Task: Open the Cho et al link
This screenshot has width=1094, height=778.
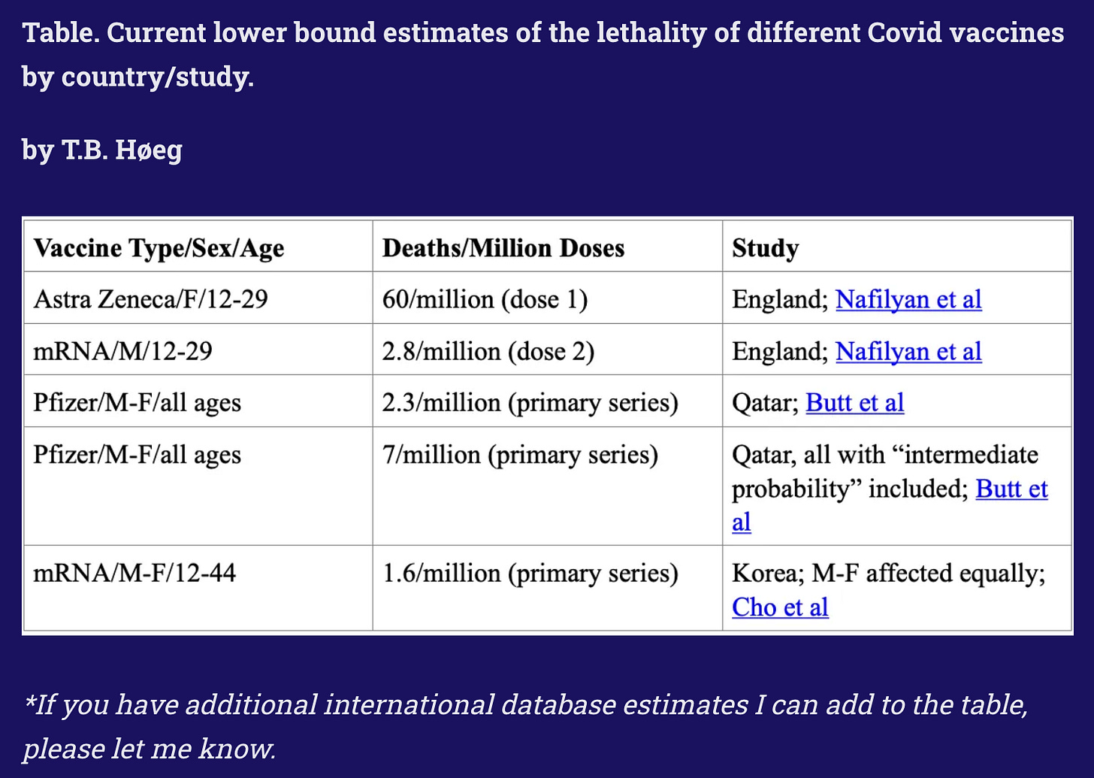Action: coord(780,607)
